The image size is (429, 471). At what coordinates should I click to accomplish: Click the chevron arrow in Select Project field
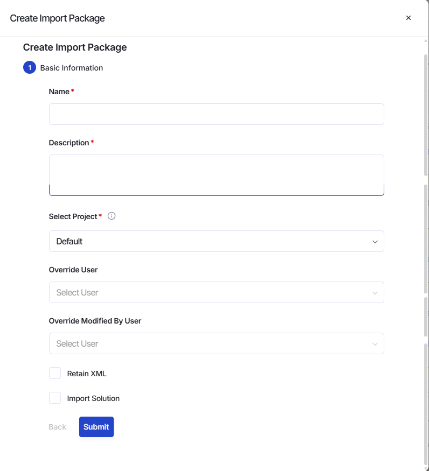tap(375, 242)
